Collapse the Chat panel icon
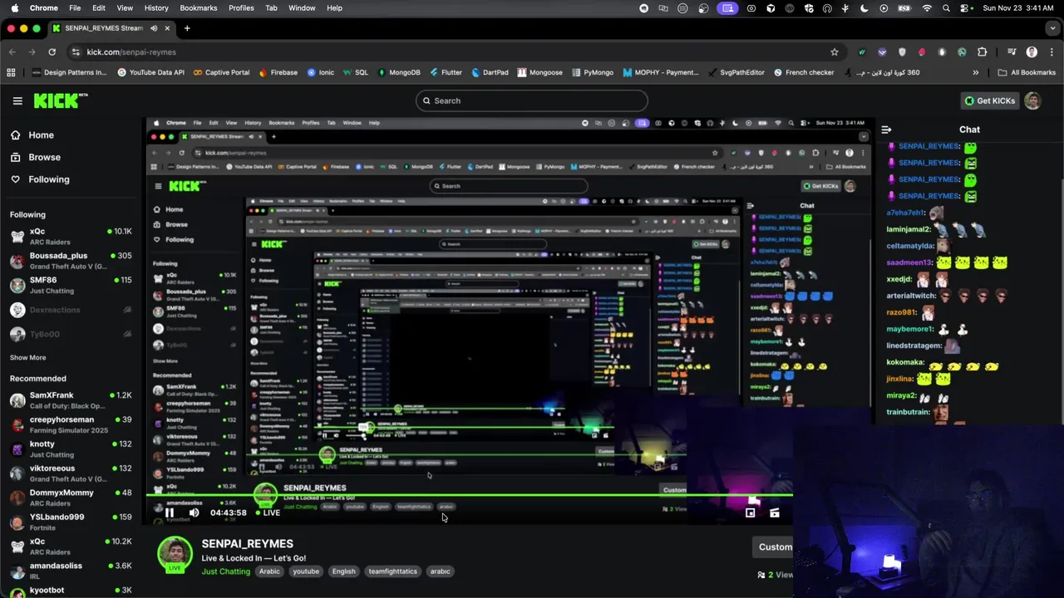The image size is (1064, 598). [886, 130]
